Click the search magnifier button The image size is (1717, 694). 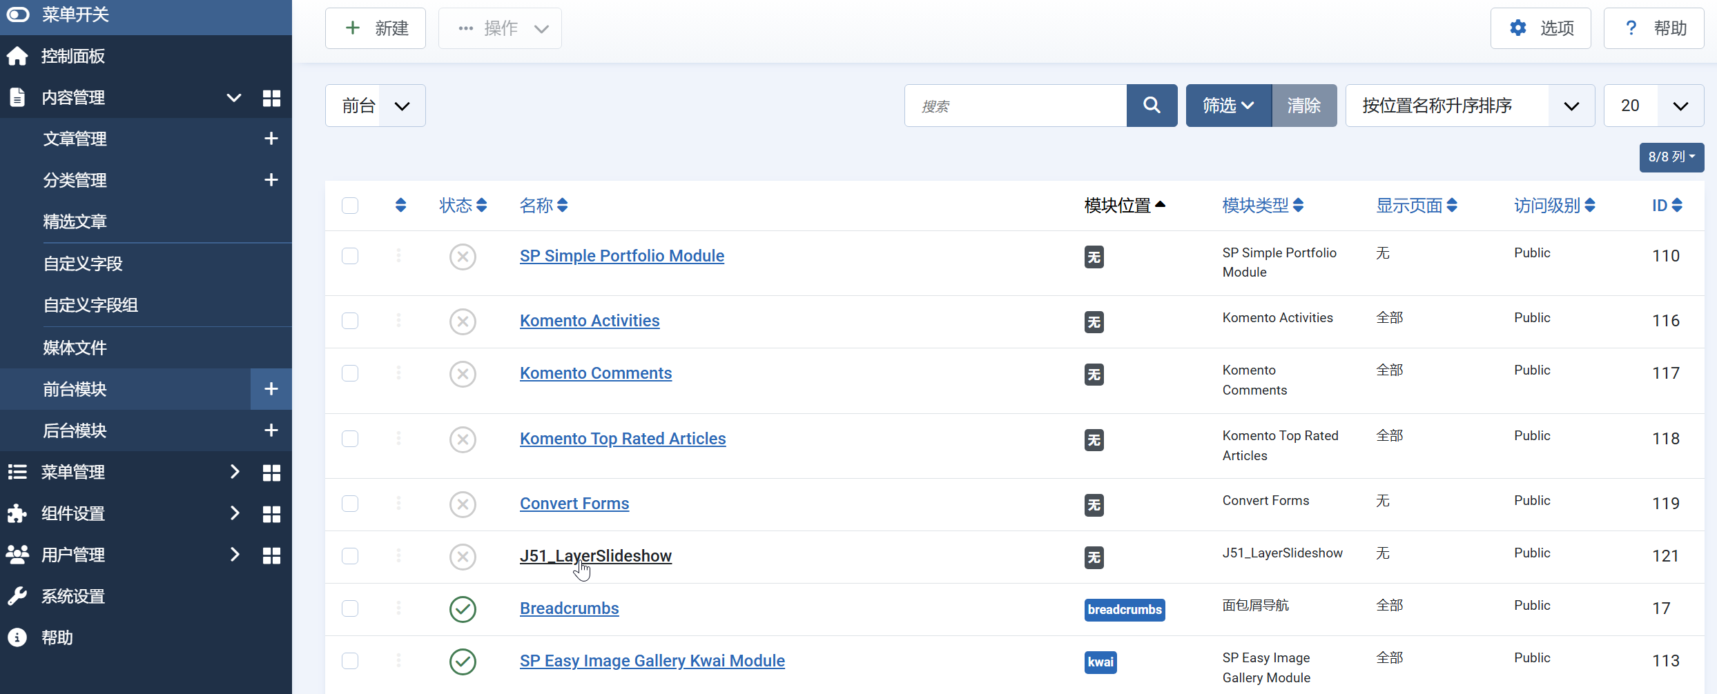(x=1151, y=106)
